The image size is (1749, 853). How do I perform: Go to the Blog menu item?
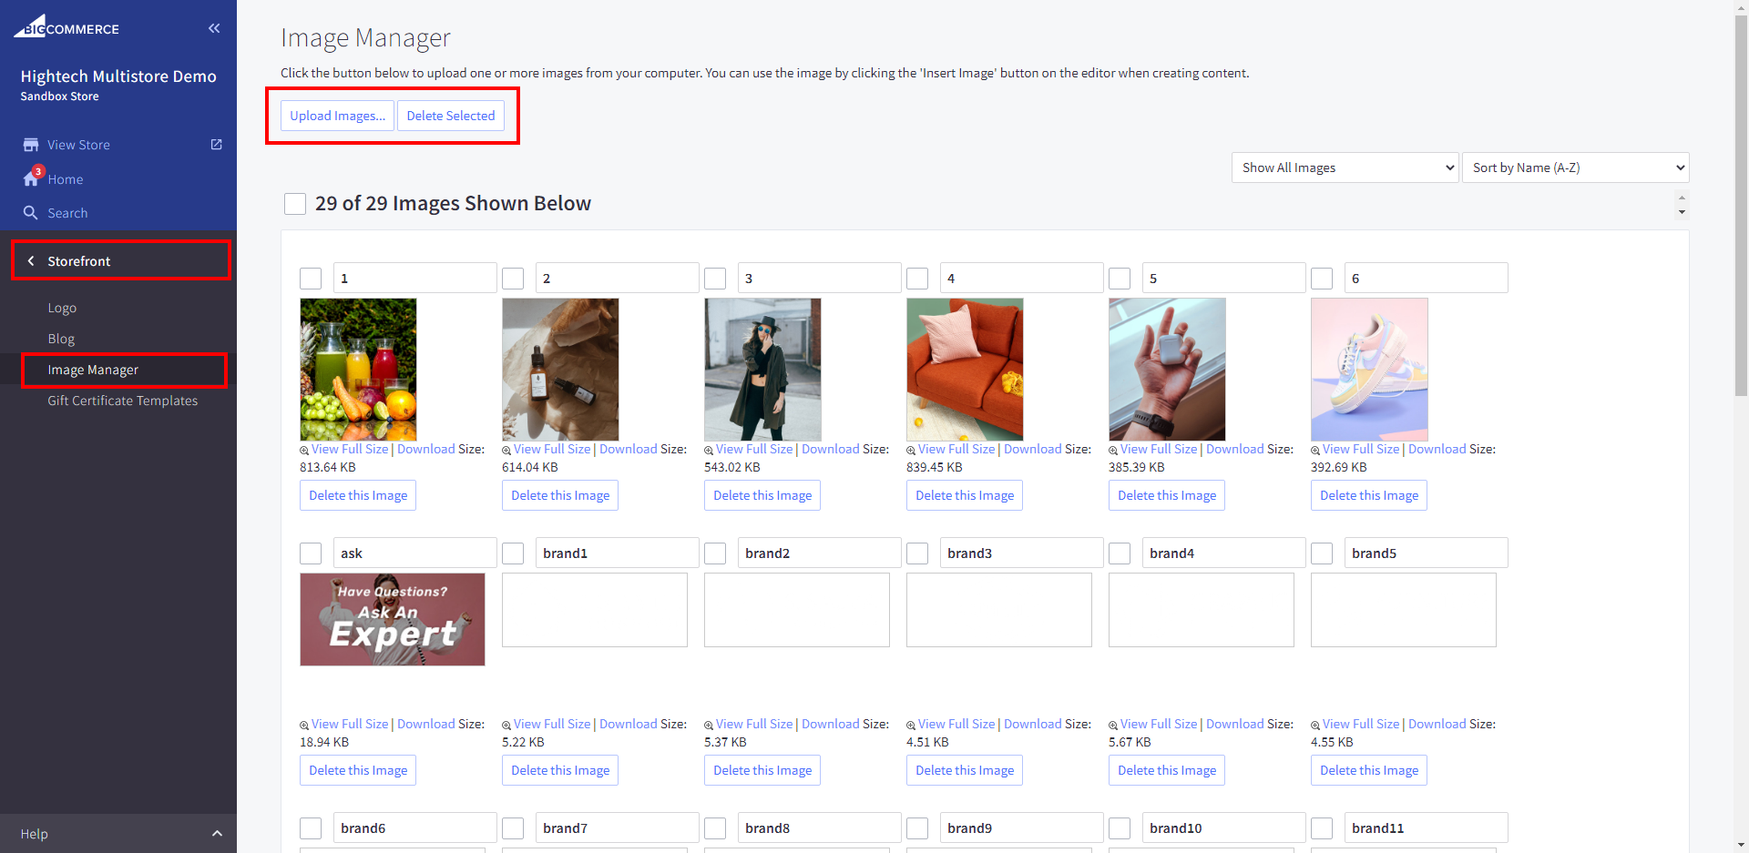61,339
